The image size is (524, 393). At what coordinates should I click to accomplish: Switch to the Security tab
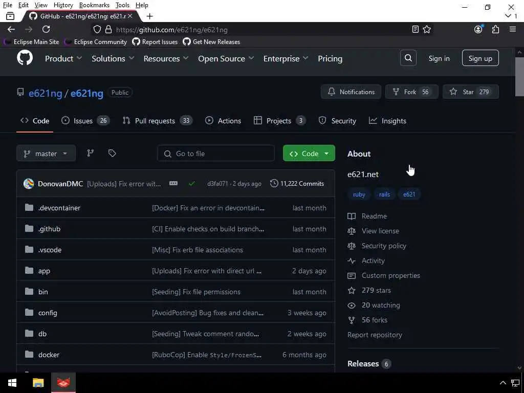[337, 121]
